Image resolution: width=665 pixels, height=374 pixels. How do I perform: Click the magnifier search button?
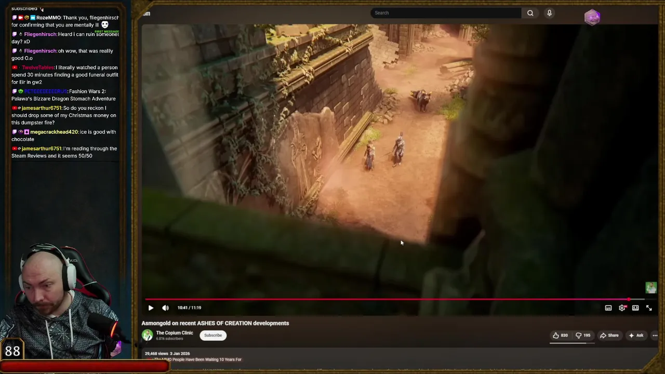(x=530, y=13)
